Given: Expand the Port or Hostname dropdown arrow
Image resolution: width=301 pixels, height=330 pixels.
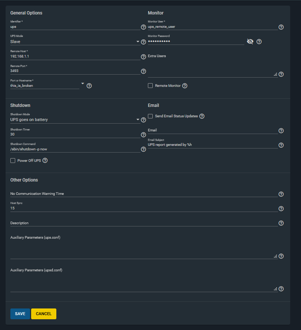Looking at the screenshot, I should tap(83, 84).
